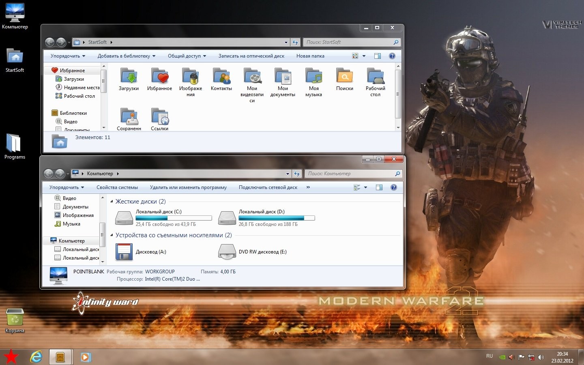
Task: Click StartSoft breadcrumb in address bar
Action: tap(97, 42)
